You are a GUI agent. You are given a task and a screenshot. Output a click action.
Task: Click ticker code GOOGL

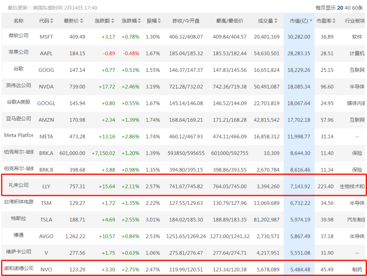pyautogui.click(x=46, y=103)
